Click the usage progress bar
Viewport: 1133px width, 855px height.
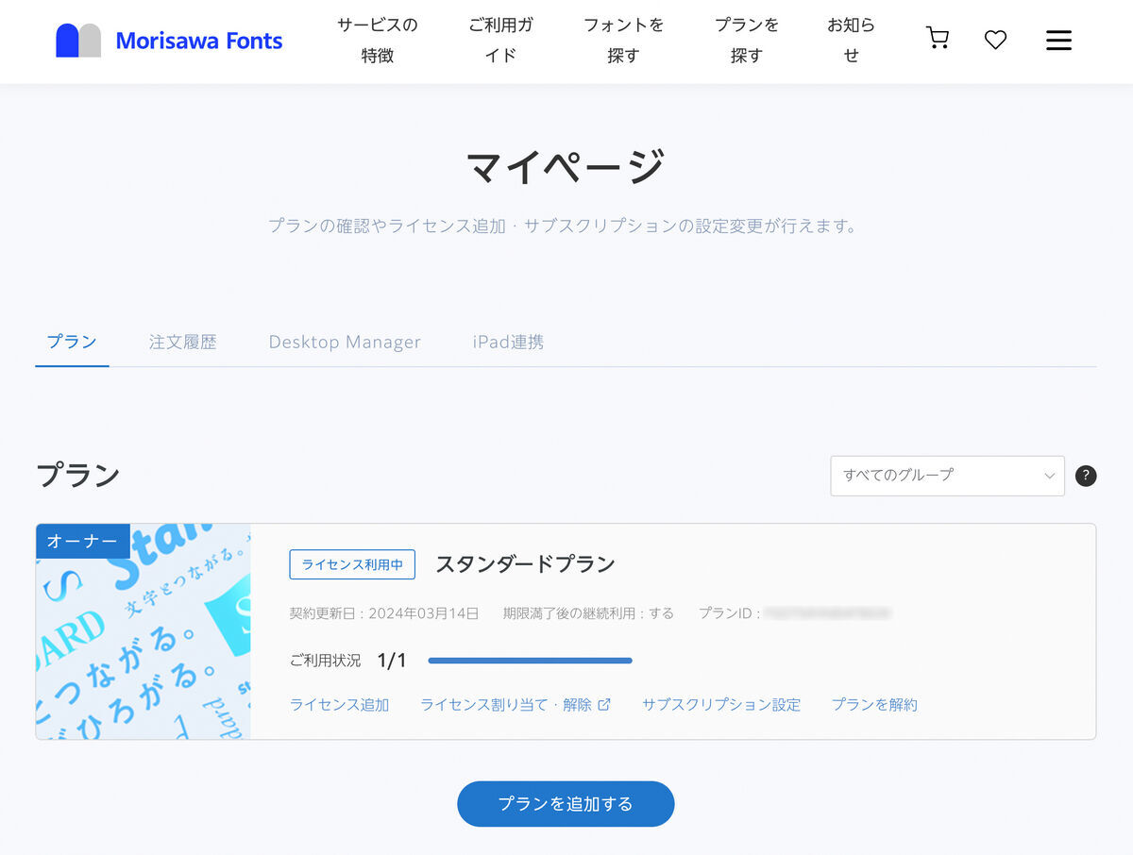coord(530,661)
